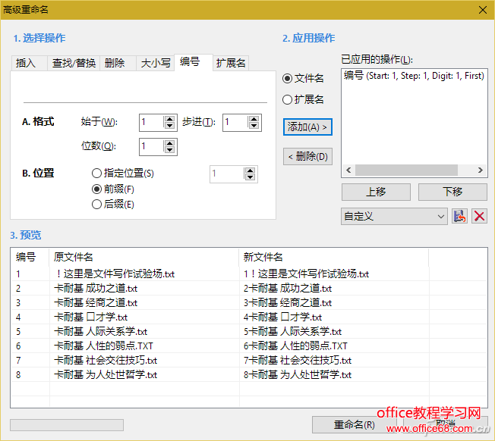Close the 高级重命名 dialog window

pyautogui.click(x=482, y=10)
